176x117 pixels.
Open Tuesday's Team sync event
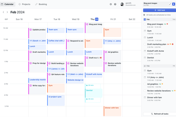tap(56, 30)
